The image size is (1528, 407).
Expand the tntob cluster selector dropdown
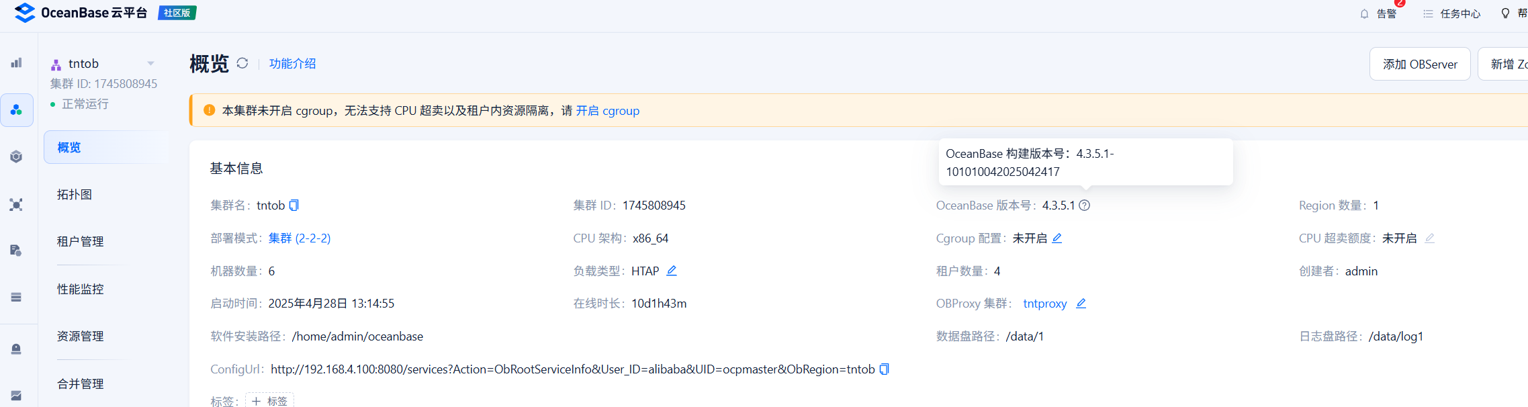pos(150,64)
